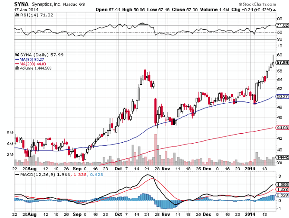Click the up triangle after the Chg percentage

pos(274,10)
